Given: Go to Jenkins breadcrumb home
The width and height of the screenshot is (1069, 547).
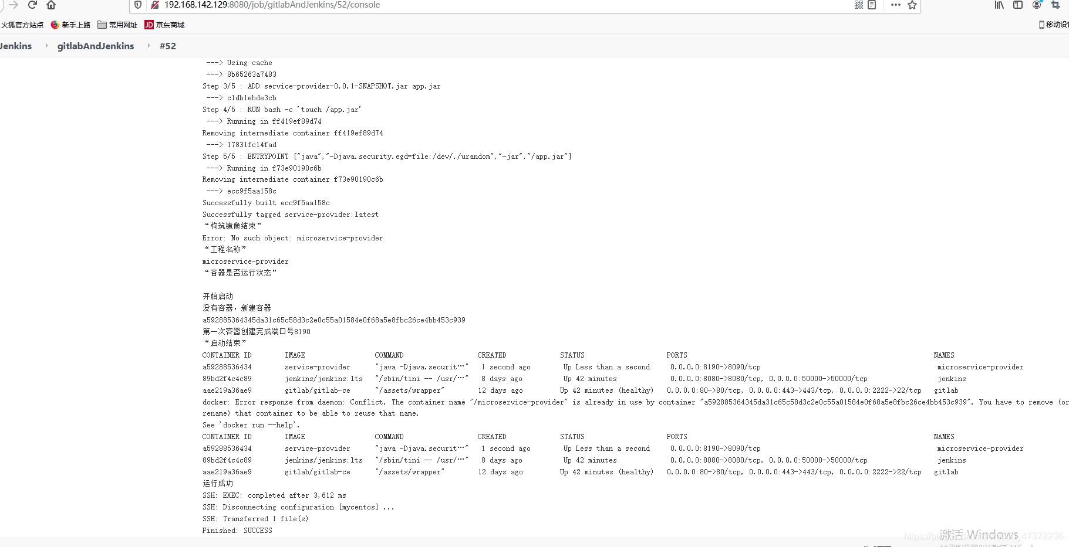Looking at the screenshot, I should pyautogui.click(x=16, y=46).
